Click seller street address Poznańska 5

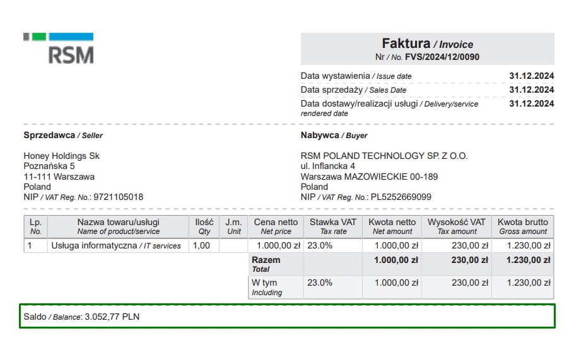pyautogui.click(x=49, y=166)
